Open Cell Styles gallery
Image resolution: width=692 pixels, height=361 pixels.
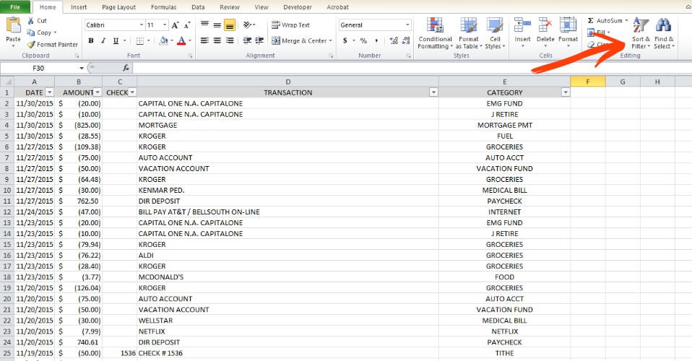click(x=495, y=33)
